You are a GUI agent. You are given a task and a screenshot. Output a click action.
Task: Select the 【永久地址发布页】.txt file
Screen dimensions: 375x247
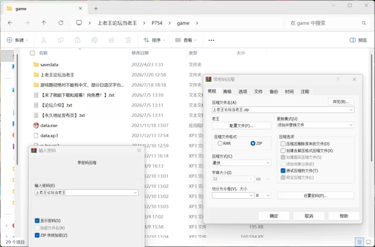(63, 115)
